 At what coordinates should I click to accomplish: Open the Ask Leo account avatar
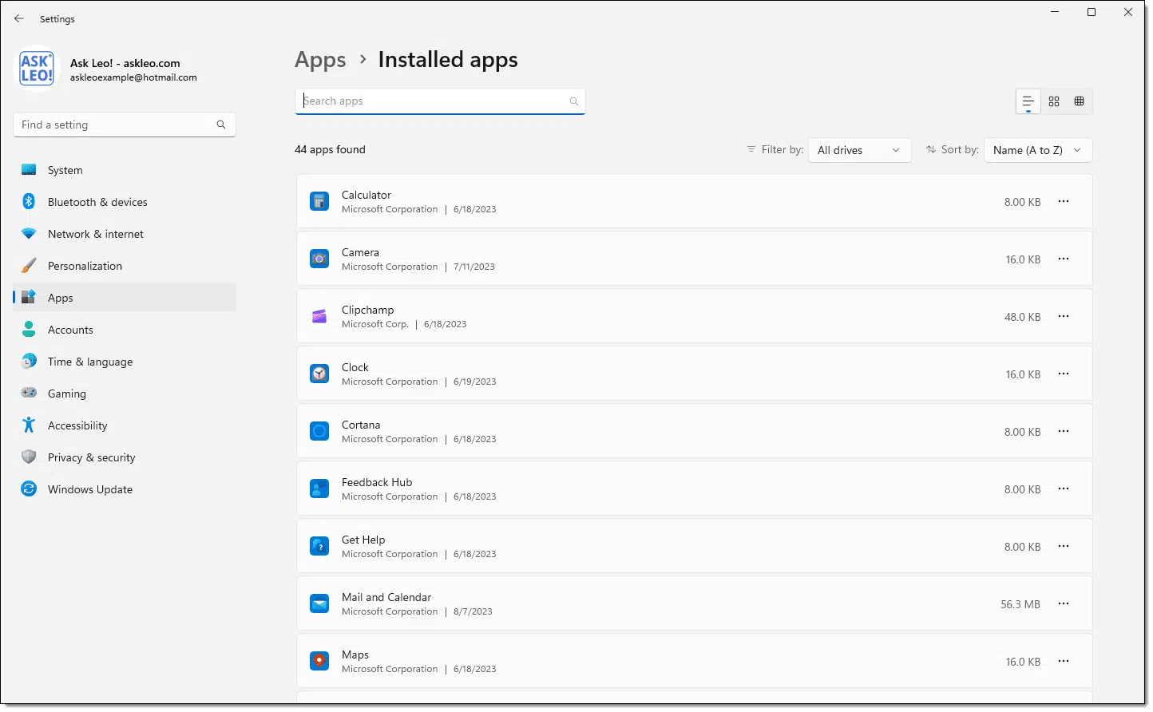(x=37, y=69)
